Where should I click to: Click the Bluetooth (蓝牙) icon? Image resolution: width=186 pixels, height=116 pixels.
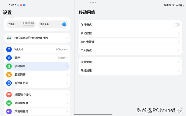tap(9, 58)
